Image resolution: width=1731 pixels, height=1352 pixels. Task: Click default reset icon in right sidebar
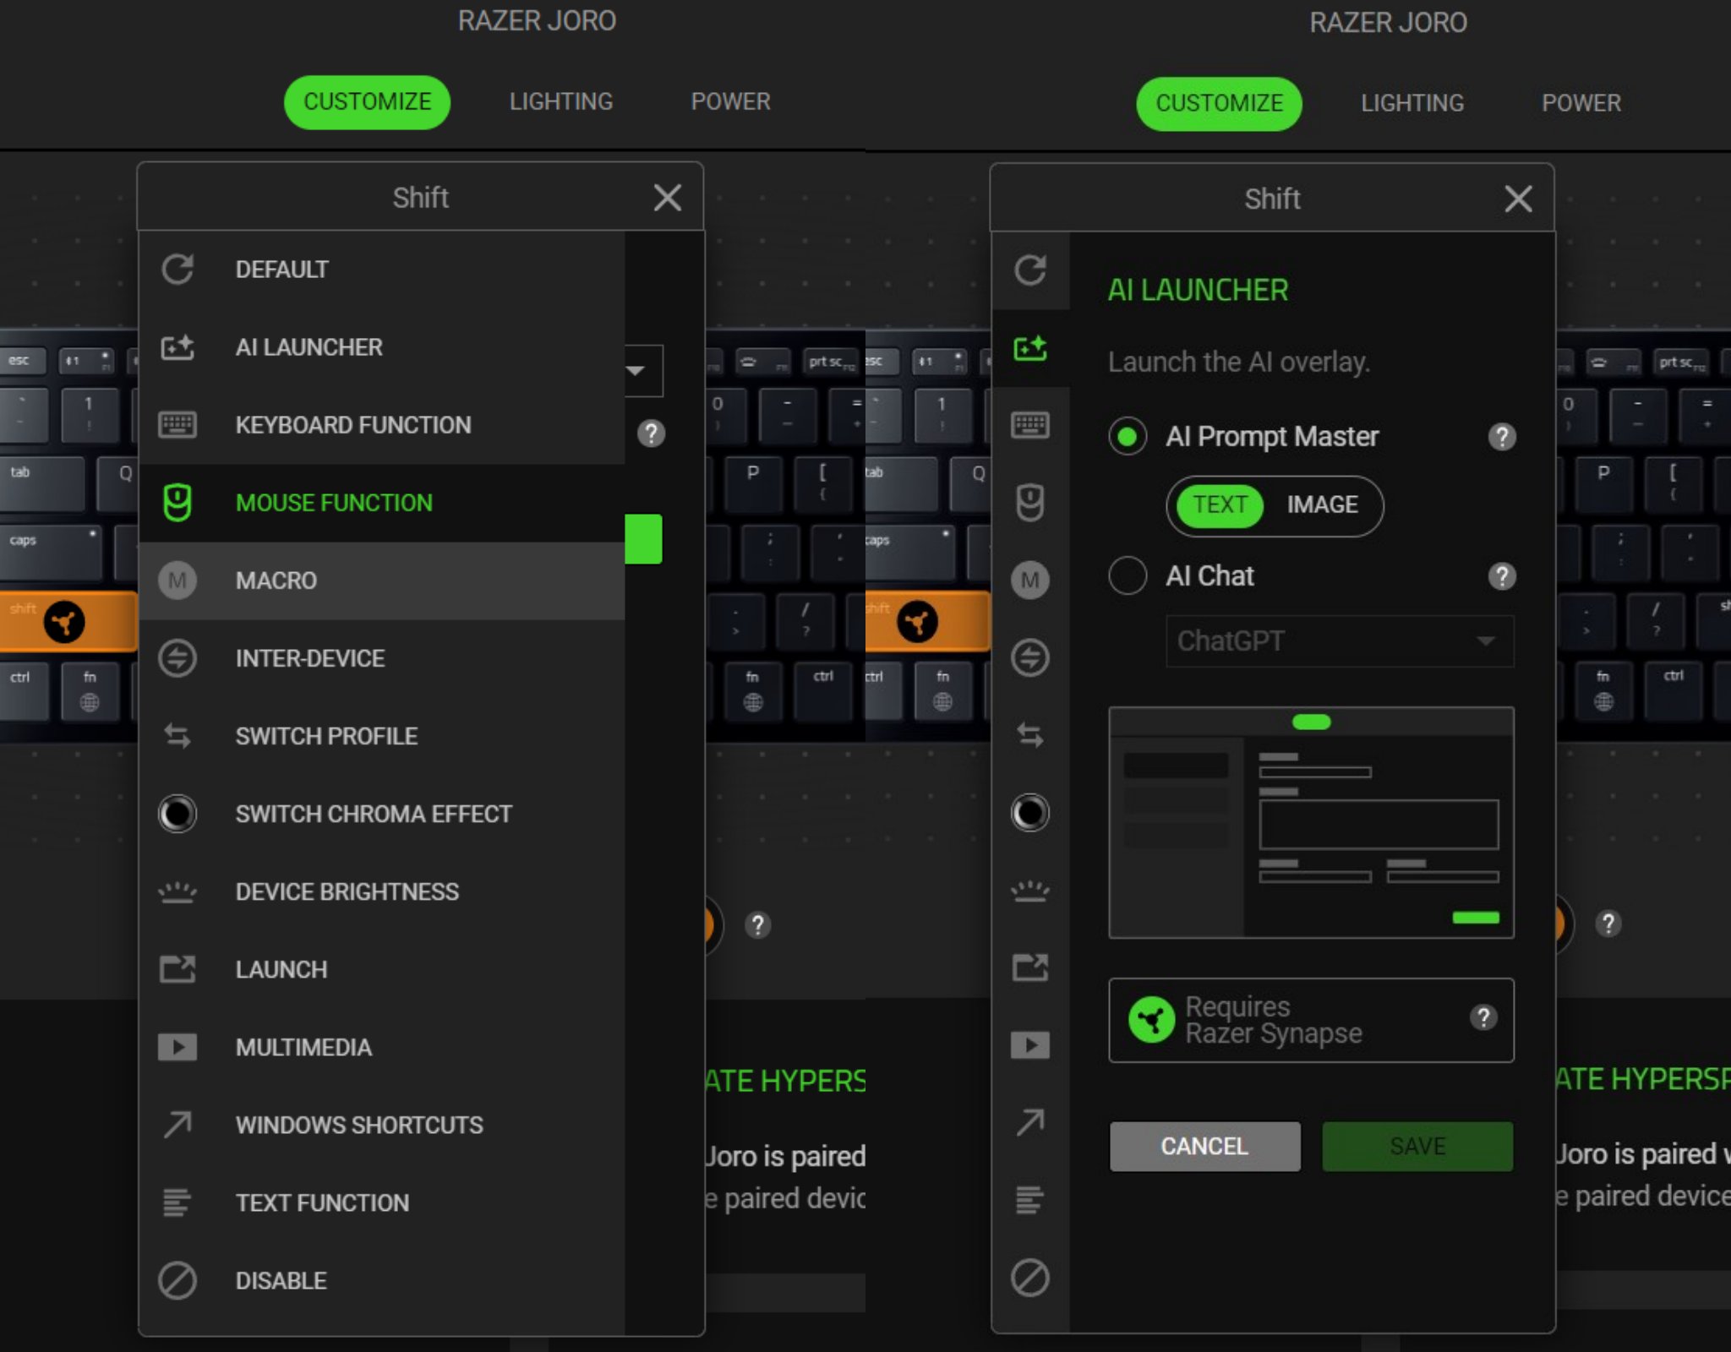(1030, 270)
